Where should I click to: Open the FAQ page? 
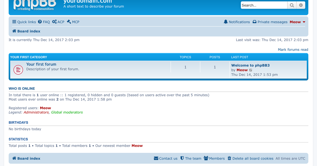point(44,22)
